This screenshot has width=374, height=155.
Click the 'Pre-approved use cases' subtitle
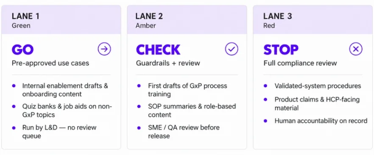50,63
